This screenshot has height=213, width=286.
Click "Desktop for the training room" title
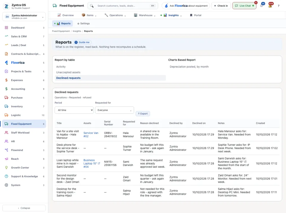tap(66, 192)
